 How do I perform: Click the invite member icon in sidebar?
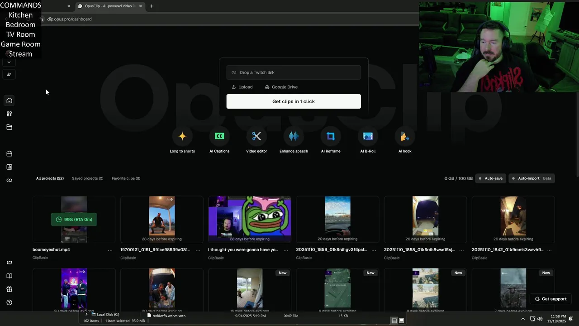click(x=9, y=74)
